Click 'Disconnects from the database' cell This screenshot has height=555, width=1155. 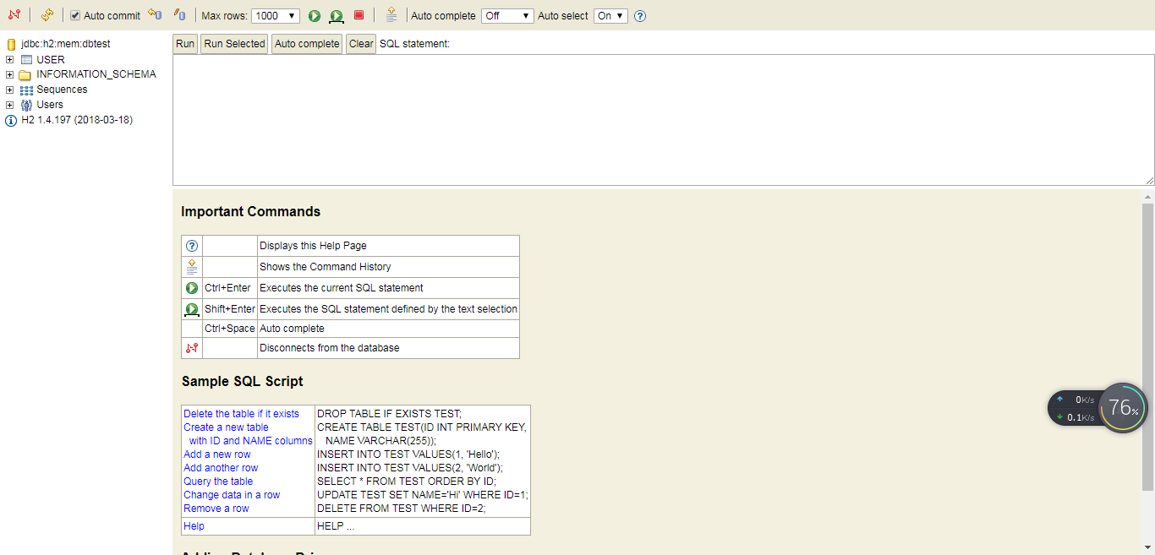[x=388, y=348]
